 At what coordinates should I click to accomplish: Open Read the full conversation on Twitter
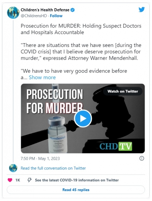pos(53,168)
